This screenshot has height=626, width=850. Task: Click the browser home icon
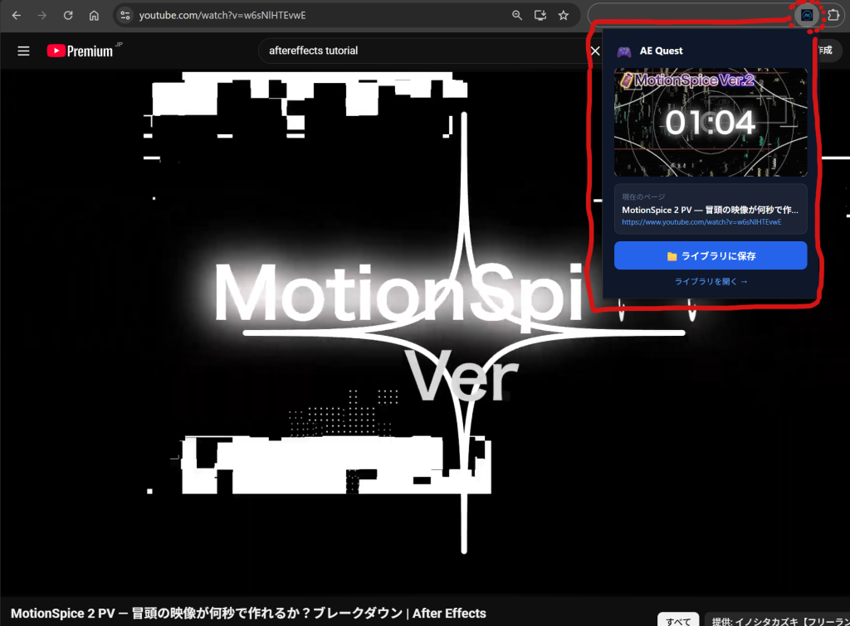pyautogui.click(x=94, y=14)
